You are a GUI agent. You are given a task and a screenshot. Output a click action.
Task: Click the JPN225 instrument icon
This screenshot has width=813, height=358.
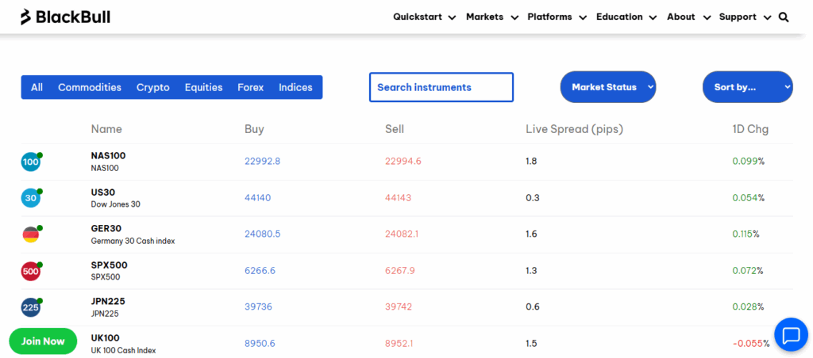point(31,307)
